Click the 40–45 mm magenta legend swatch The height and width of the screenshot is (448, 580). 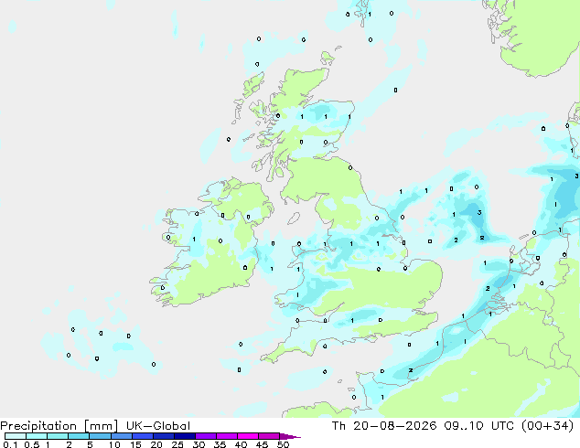(x=248, y=436)
